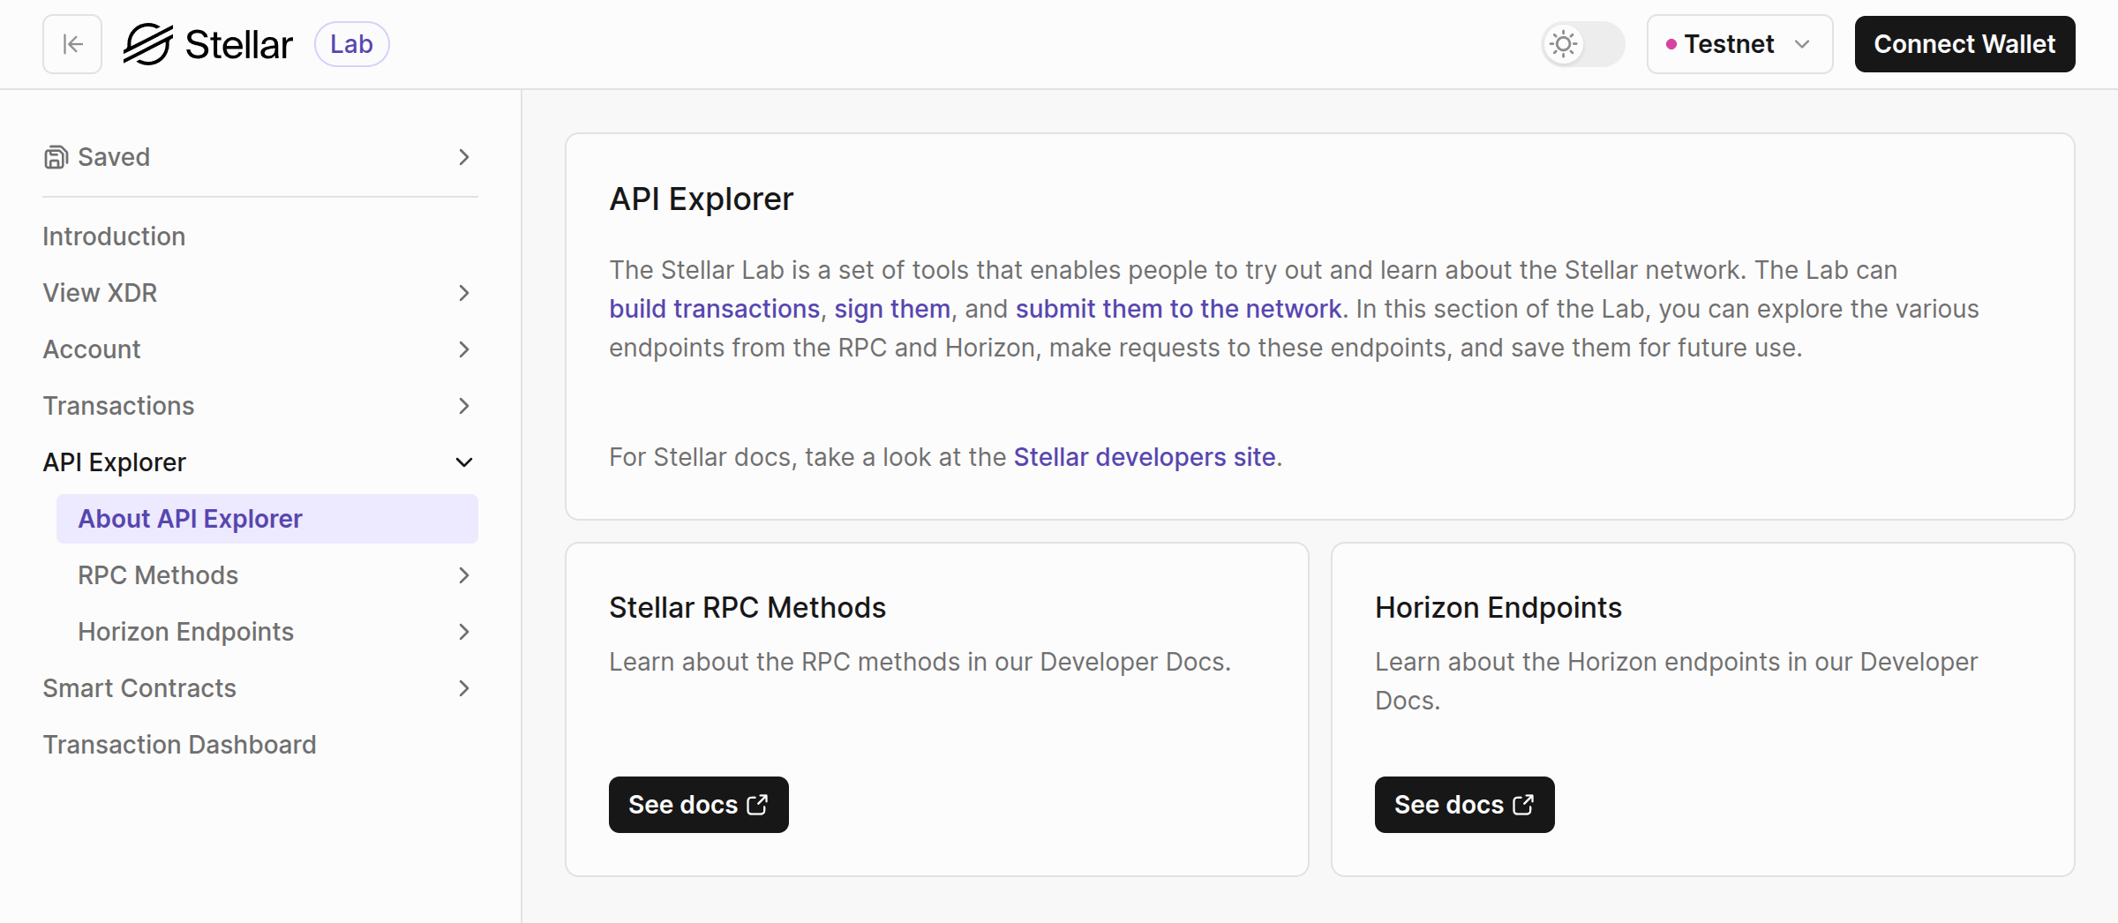This screenshot has width=2118, height=923.
Task: Expand the View XDR menu chevron
Action: [464, 293]
